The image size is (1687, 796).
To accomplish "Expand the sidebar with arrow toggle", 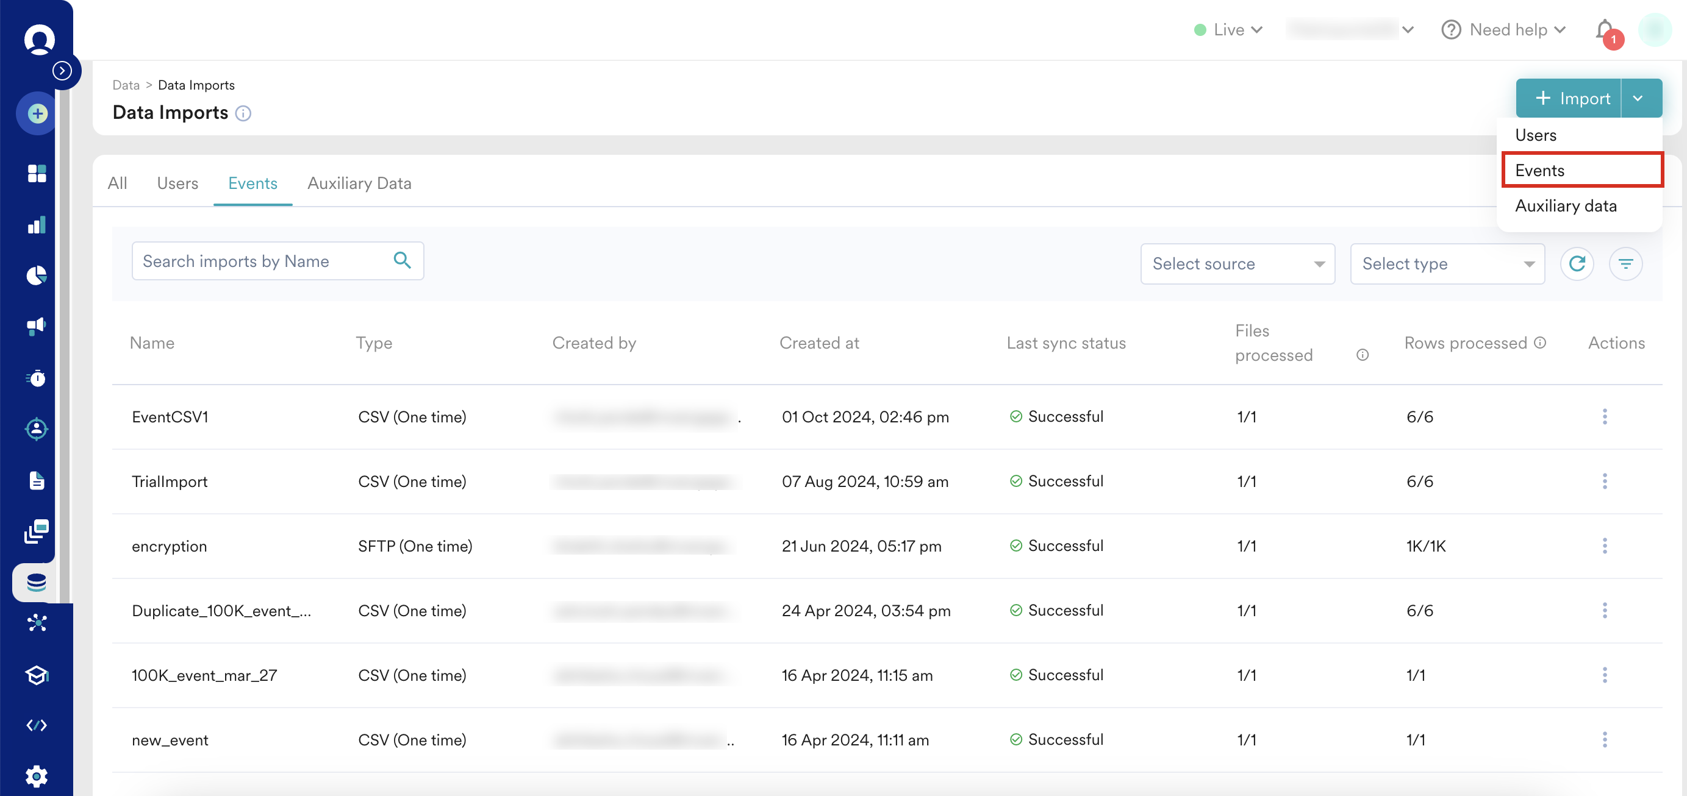I will coord(62,70).
